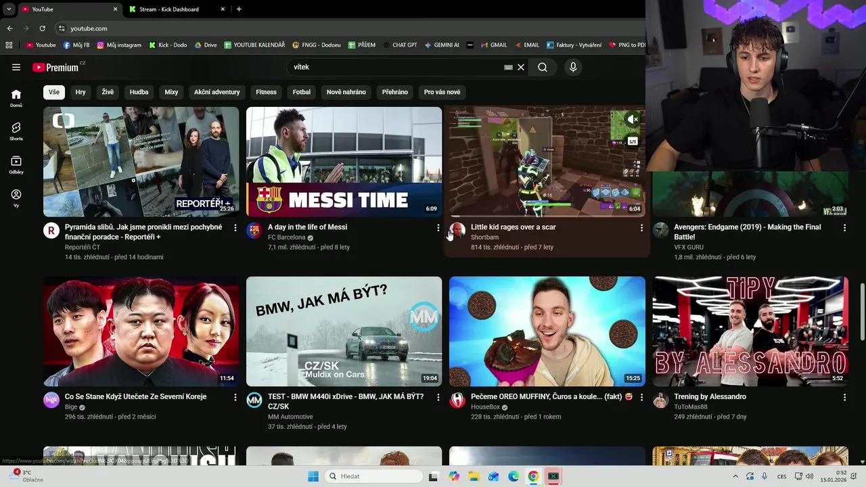The width and height of the screenshot is (866, 487).
Task: Open File Explorer from the taskbar
Action: click(474, 476)
